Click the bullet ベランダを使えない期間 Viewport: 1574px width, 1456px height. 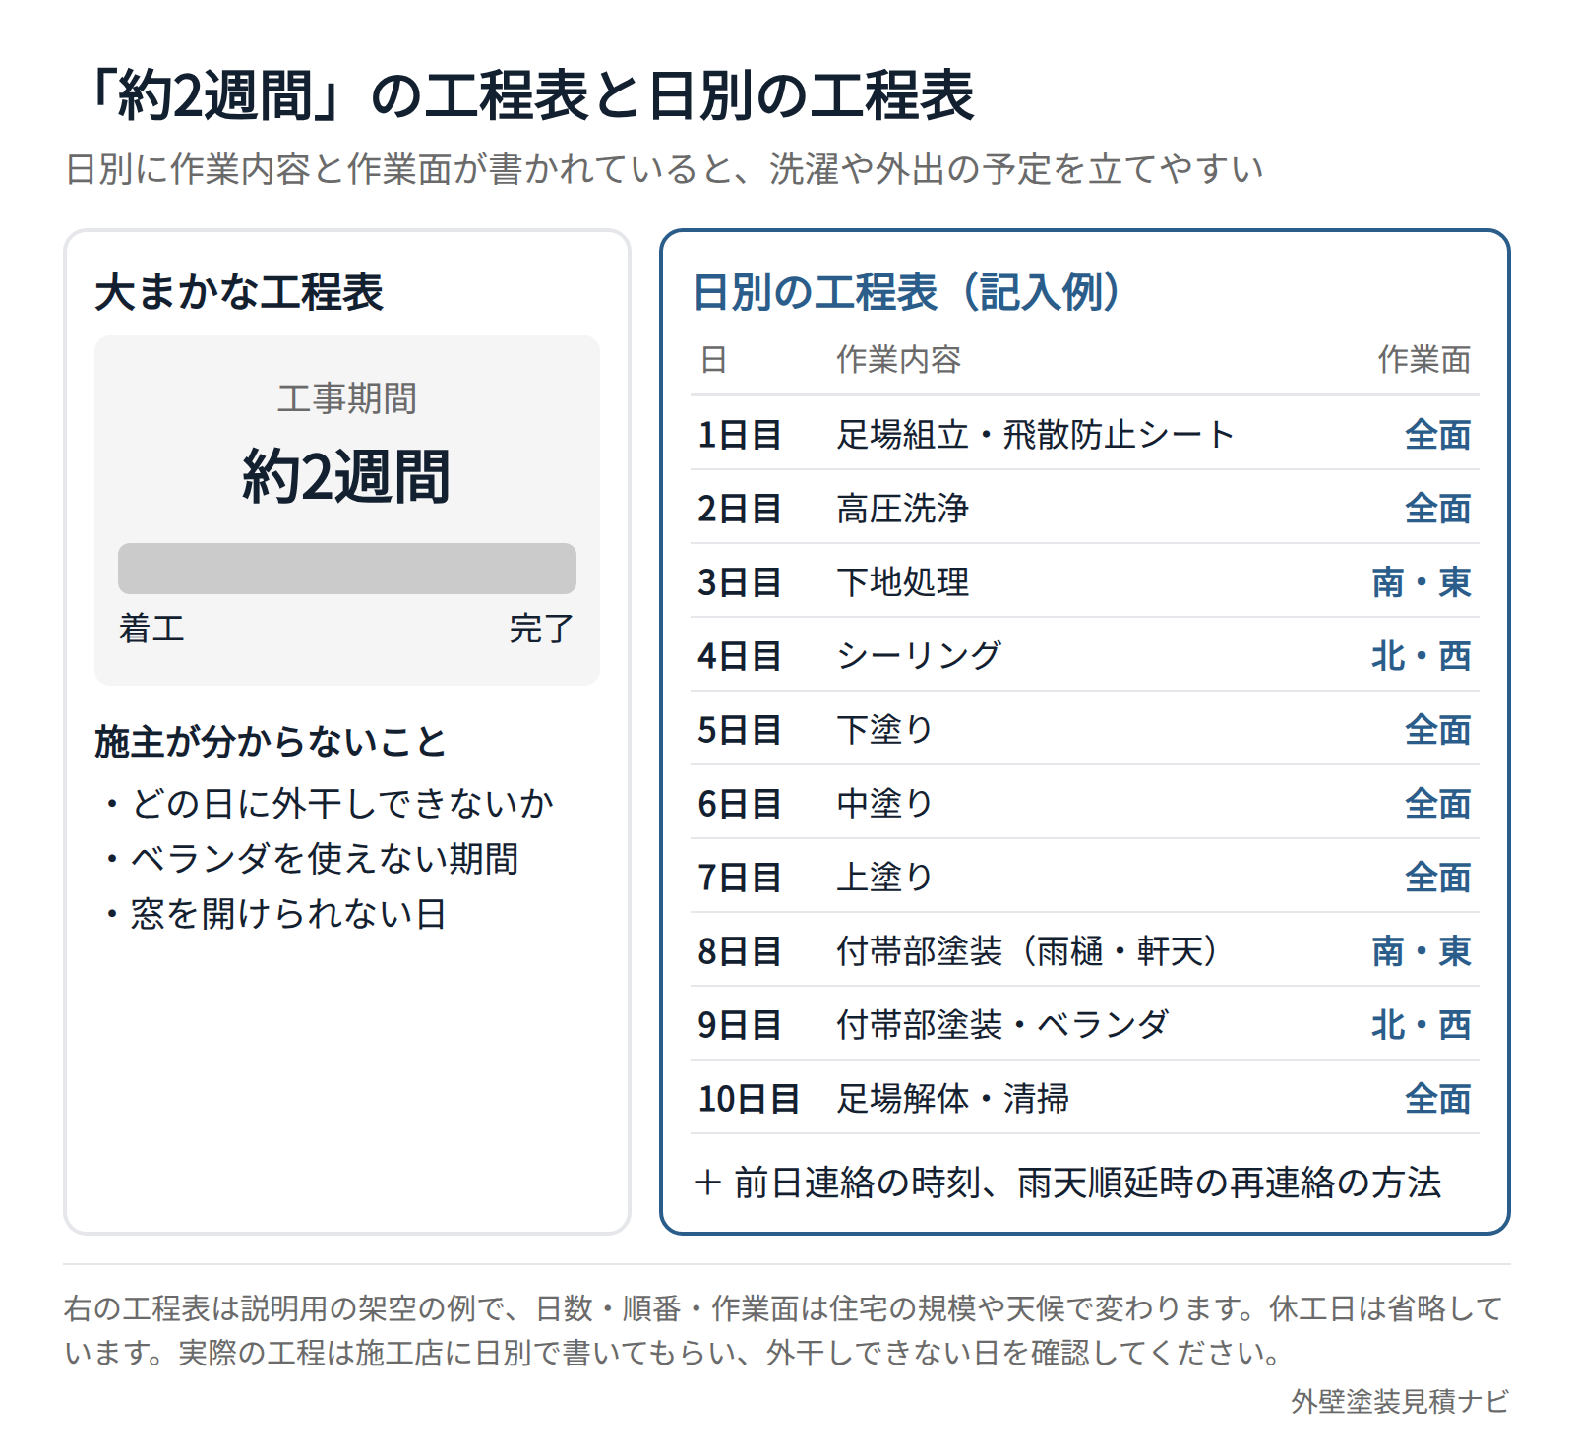[312, 859]
